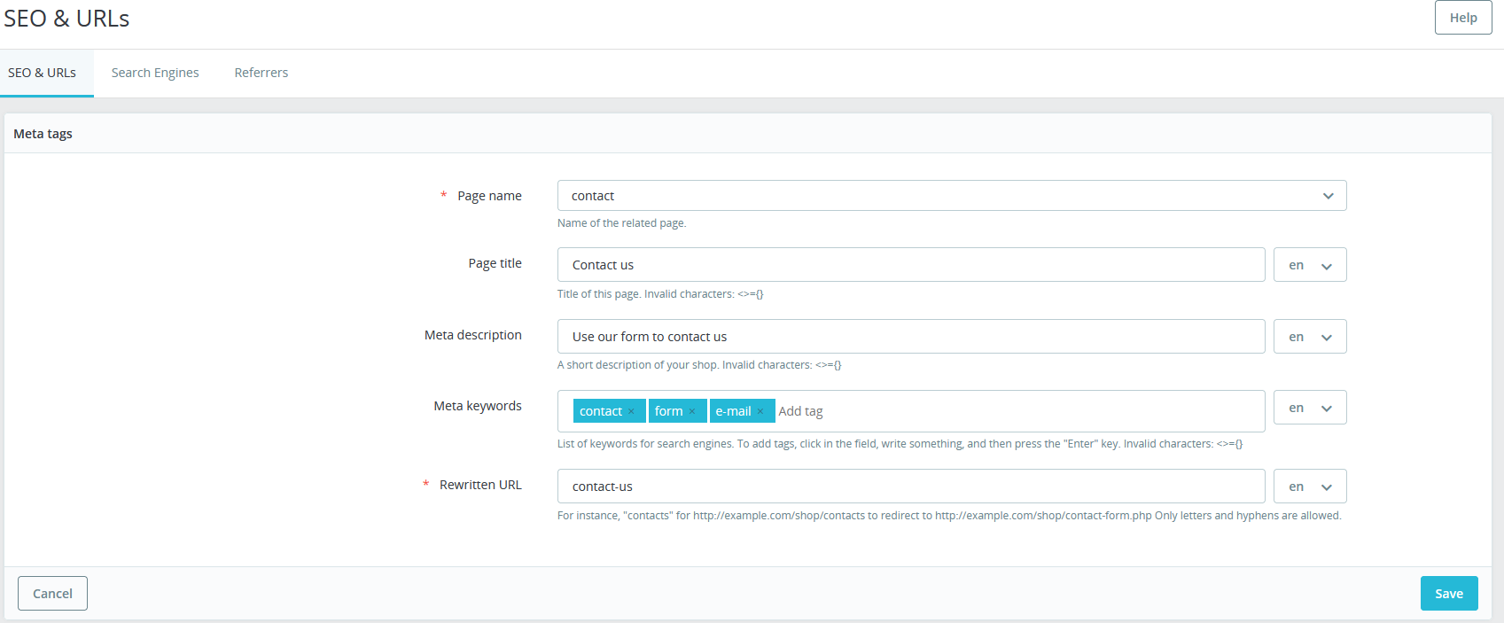
Task: Switch to the Referrers tab
Action: tap(261, 73)
